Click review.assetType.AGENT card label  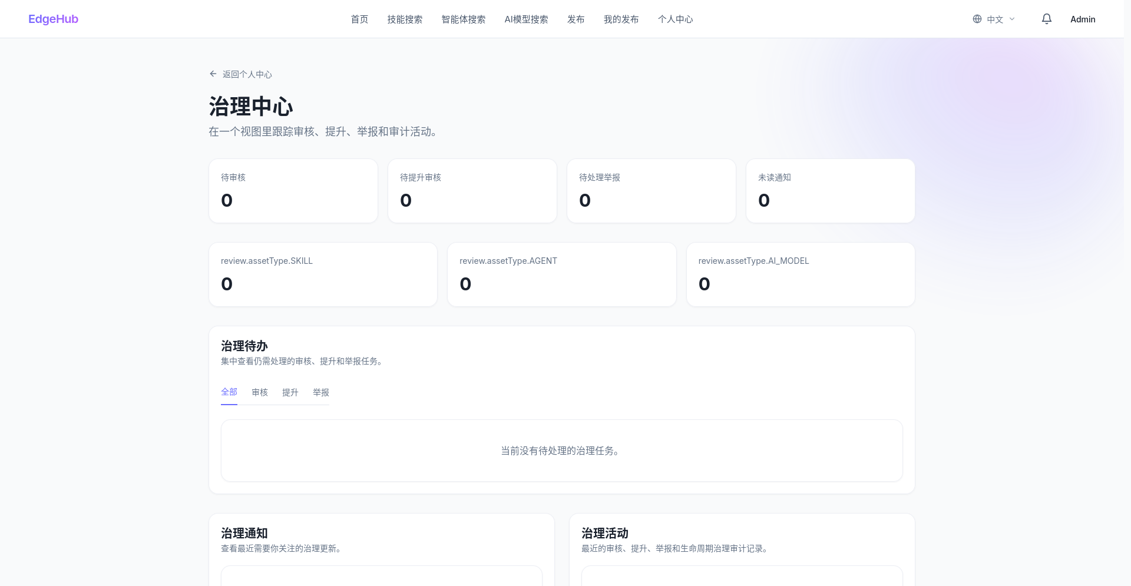(508, 261)
